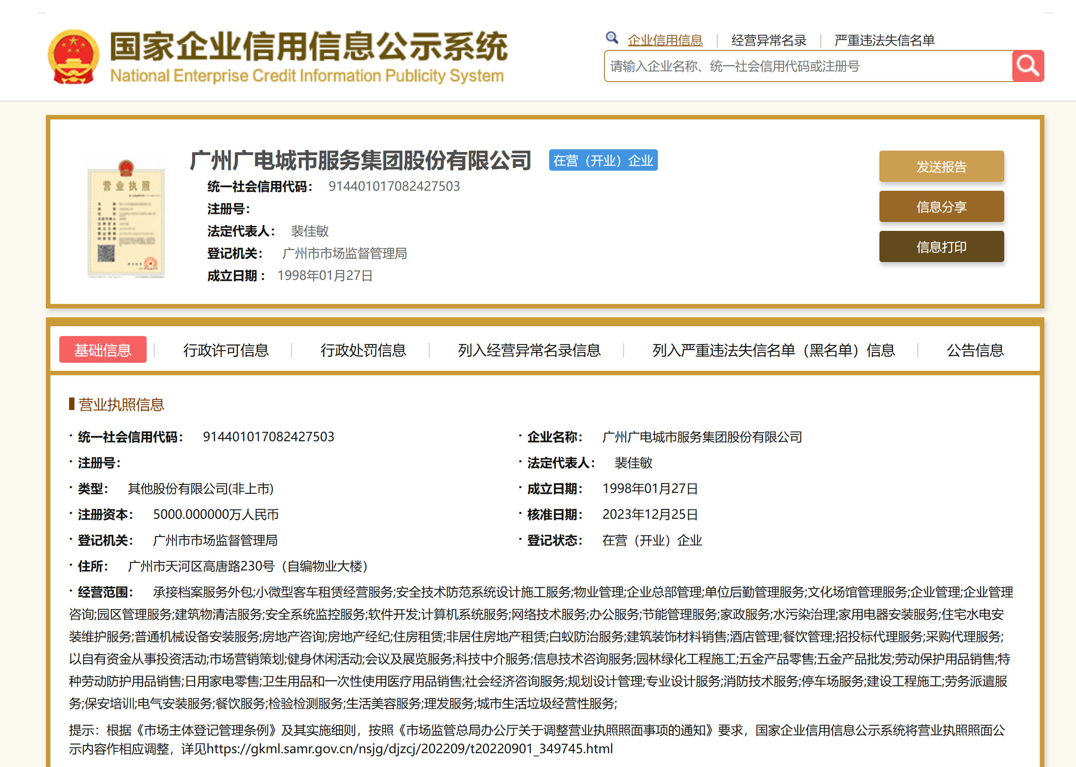The image size is (1076, 767).
Task: Open the 公告信息 tab
Action: [x=975, y=350]
